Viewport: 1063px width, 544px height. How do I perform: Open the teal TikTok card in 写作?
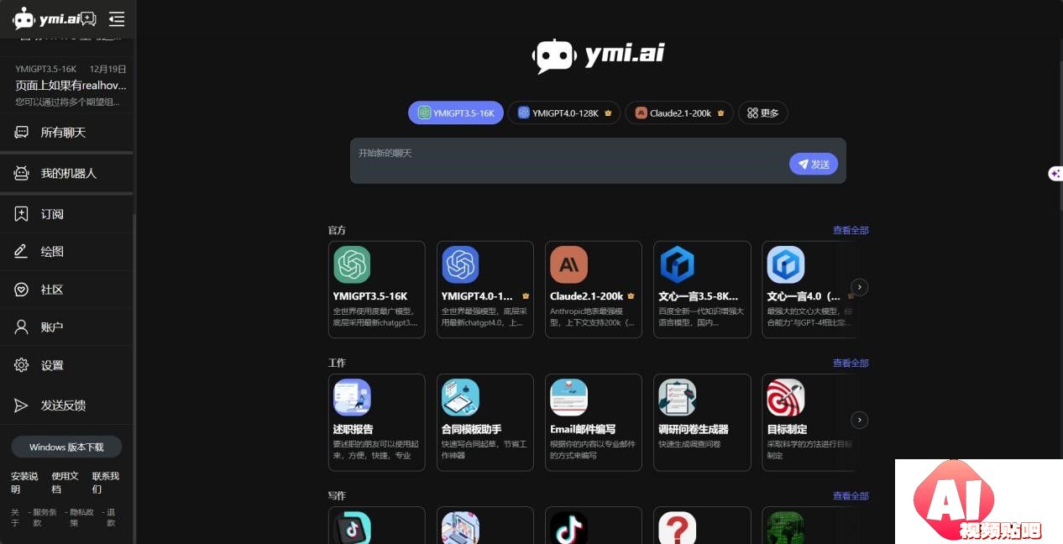pyautogui.click(x=352, y=528)
